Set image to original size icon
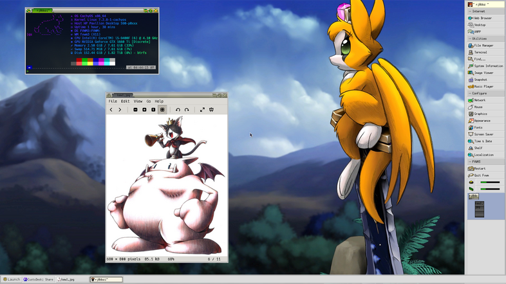 pos(153,110)
